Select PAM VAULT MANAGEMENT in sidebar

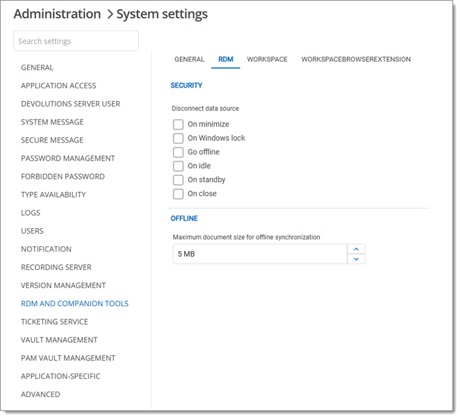[68, 358]
